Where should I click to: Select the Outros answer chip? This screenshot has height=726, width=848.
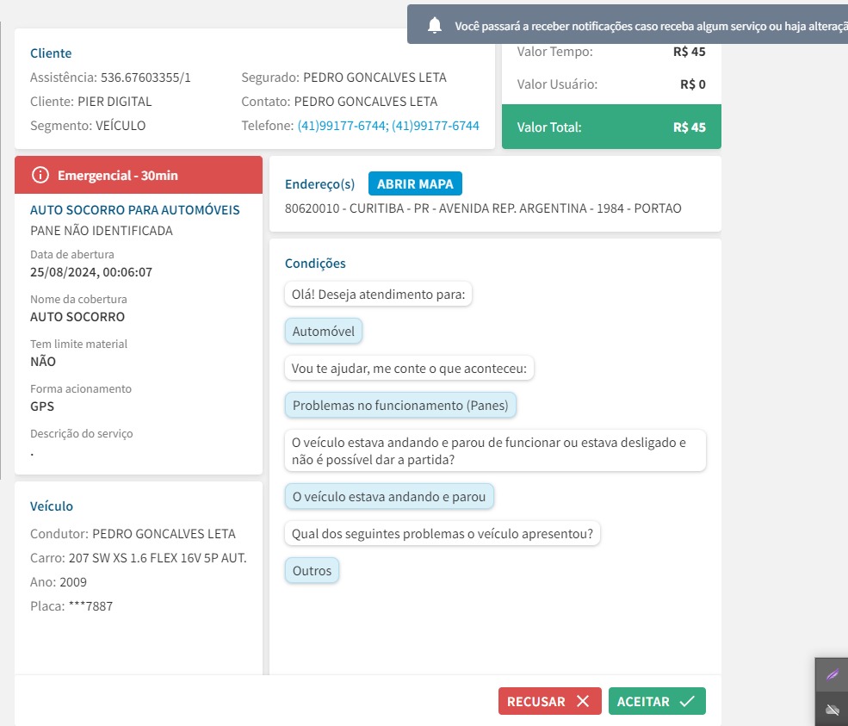pyautogui.click(x=312, y=571)
